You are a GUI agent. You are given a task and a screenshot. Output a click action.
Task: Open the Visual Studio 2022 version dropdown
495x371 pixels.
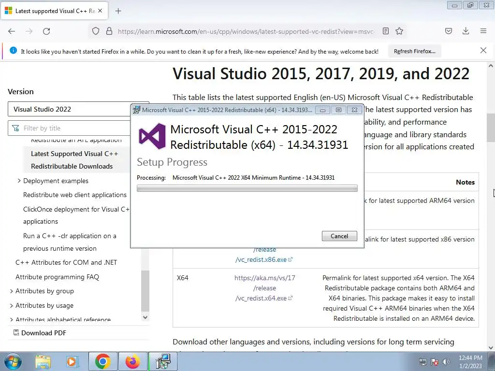78,109
